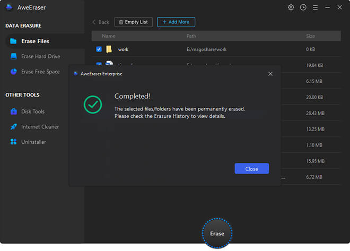Click the round Erase button

click(x=217, y=233)
